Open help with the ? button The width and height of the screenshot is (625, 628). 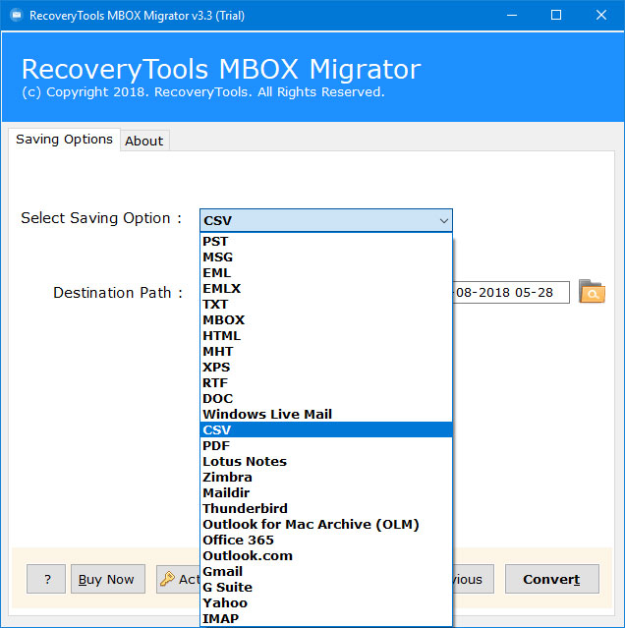point(46,579)
